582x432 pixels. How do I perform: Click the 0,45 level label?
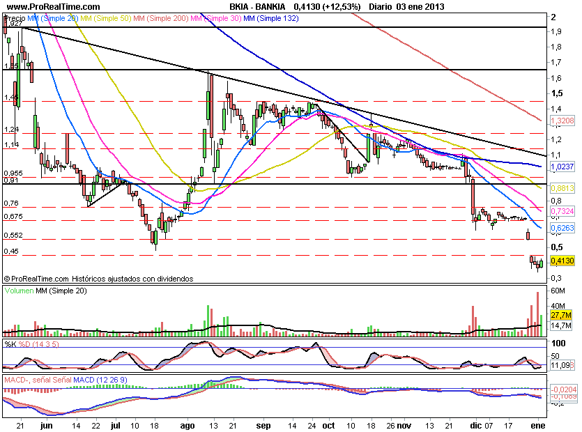tap(11, 252)
